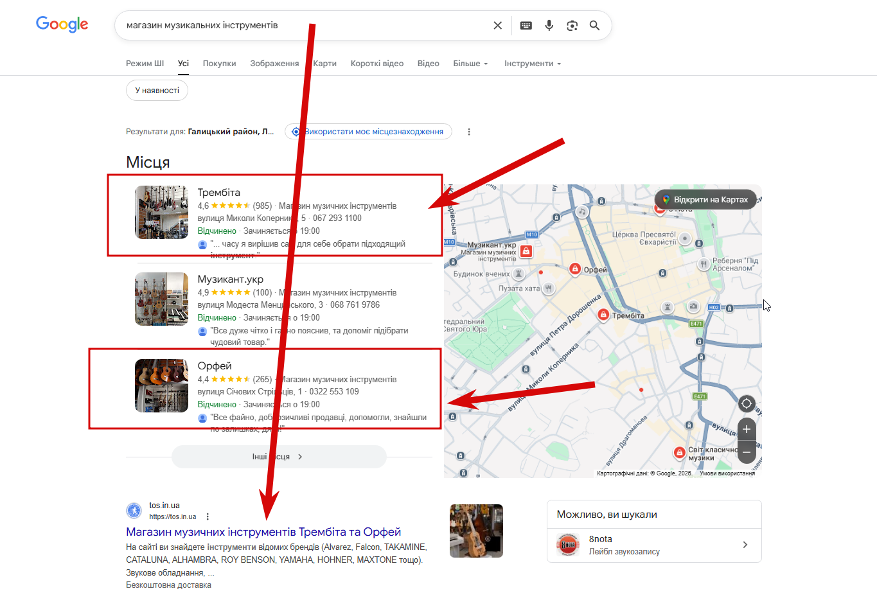Viewport: 877px width, 609px height.
Task: Expand the 8nota suggestion chevron
Action: point(745,545)
